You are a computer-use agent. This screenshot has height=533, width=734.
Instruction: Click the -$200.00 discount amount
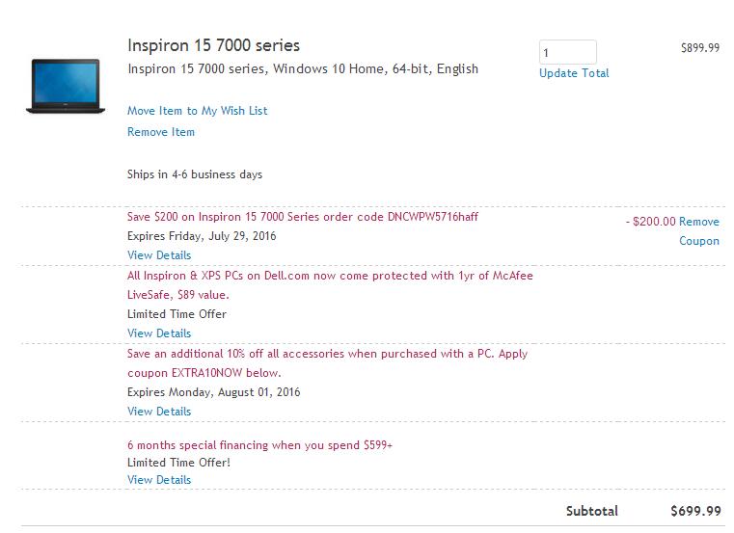[x=651, y=222]
